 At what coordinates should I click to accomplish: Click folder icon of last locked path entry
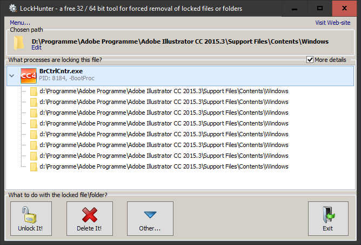pyautogui.click(x=34, y=167)
